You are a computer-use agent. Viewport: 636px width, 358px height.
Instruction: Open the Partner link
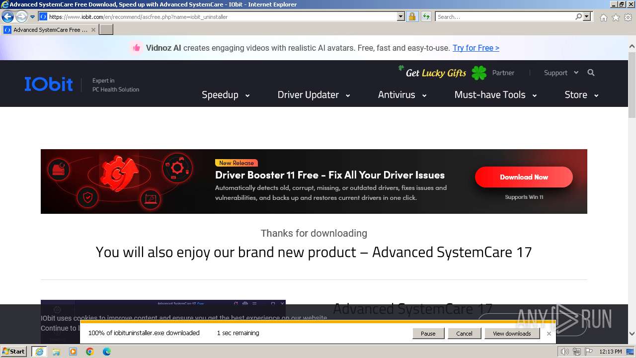(503, 73)
